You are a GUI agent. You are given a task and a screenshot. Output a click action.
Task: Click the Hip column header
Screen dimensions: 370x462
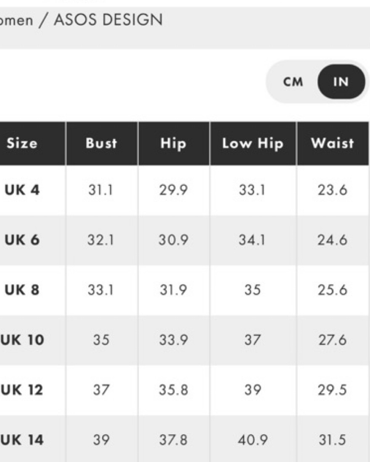click(174, 143)
